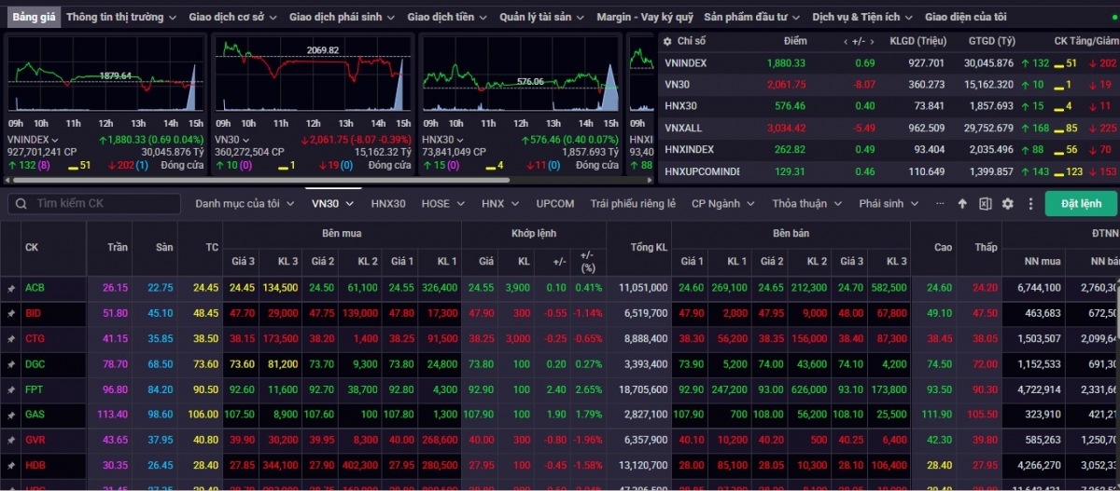This screenshot has height=491, width=1120.
Task: Pin the FPT stock row
Action: click(11, 389)
